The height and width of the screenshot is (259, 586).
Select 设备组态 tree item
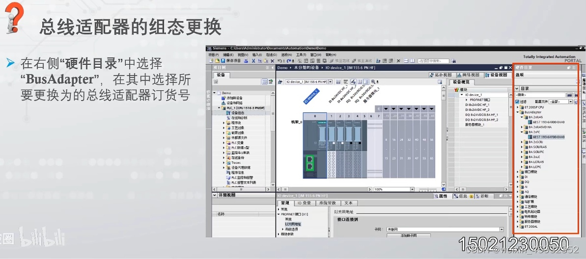[x=237, y=113]
